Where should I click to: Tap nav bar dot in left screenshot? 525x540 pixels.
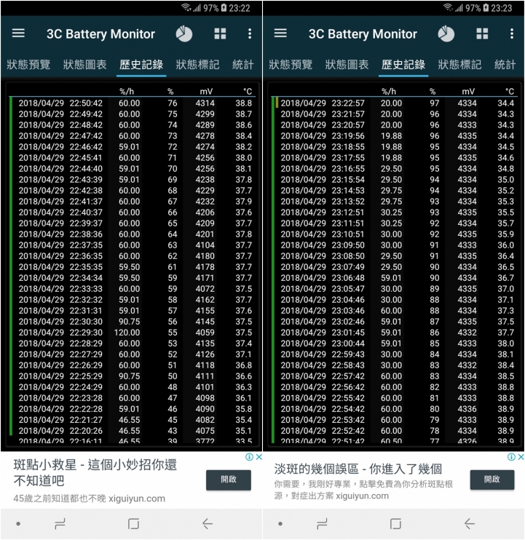pos(18,524)
